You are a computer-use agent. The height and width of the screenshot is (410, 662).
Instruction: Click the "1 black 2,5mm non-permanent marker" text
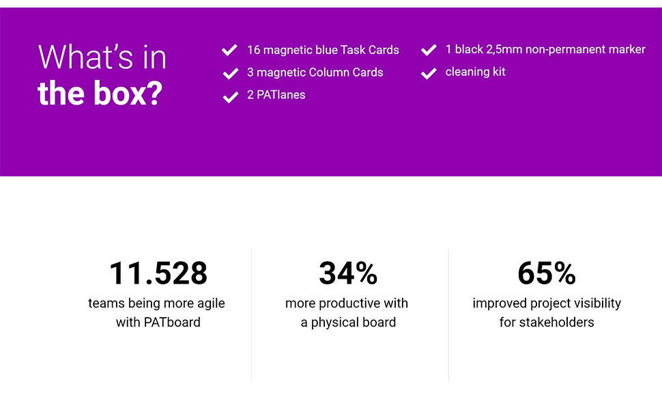click(x=545, y=49)
